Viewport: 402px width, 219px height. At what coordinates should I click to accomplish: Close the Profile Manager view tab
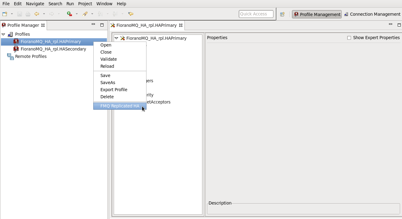pos(43,25)
